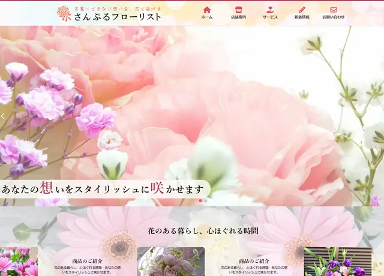
Task: Open the お問い合わせ menu item
Action: 334,17
